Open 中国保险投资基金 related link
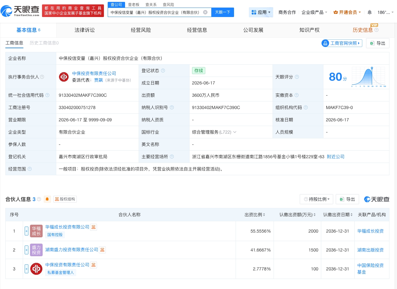Image resolution: width=397 pixels, height=289 pixels. 370,269
